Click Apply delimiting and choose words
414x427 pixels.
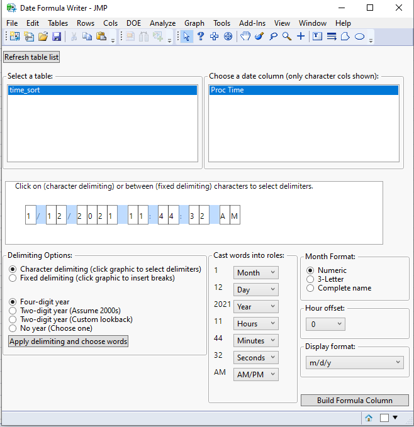[x=68, y=341]
